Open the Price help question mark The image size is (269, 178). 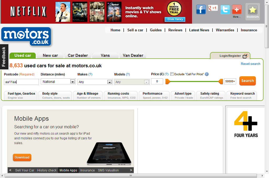click(x=166, y=74)
